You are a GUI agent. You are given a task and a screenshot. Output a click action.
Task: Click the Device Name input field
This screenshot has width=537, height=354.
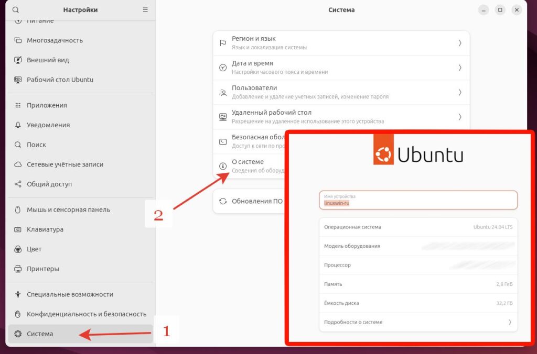click(418, 200)
